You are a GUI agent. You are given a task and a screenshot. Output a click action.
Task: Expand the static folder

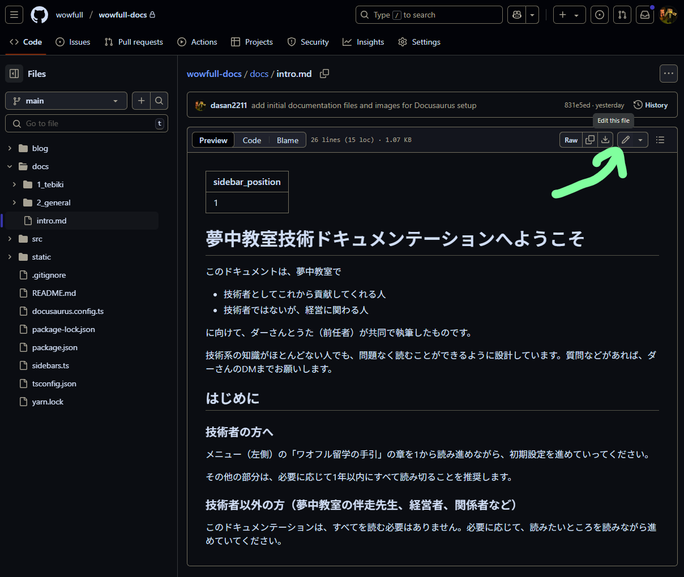pyautogui.click(x=9, y=257)
